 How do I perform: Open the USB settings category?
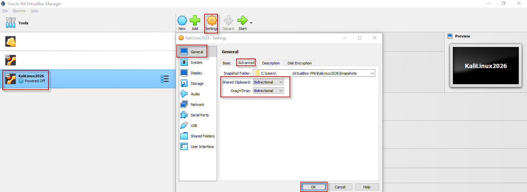click(198, 126)
